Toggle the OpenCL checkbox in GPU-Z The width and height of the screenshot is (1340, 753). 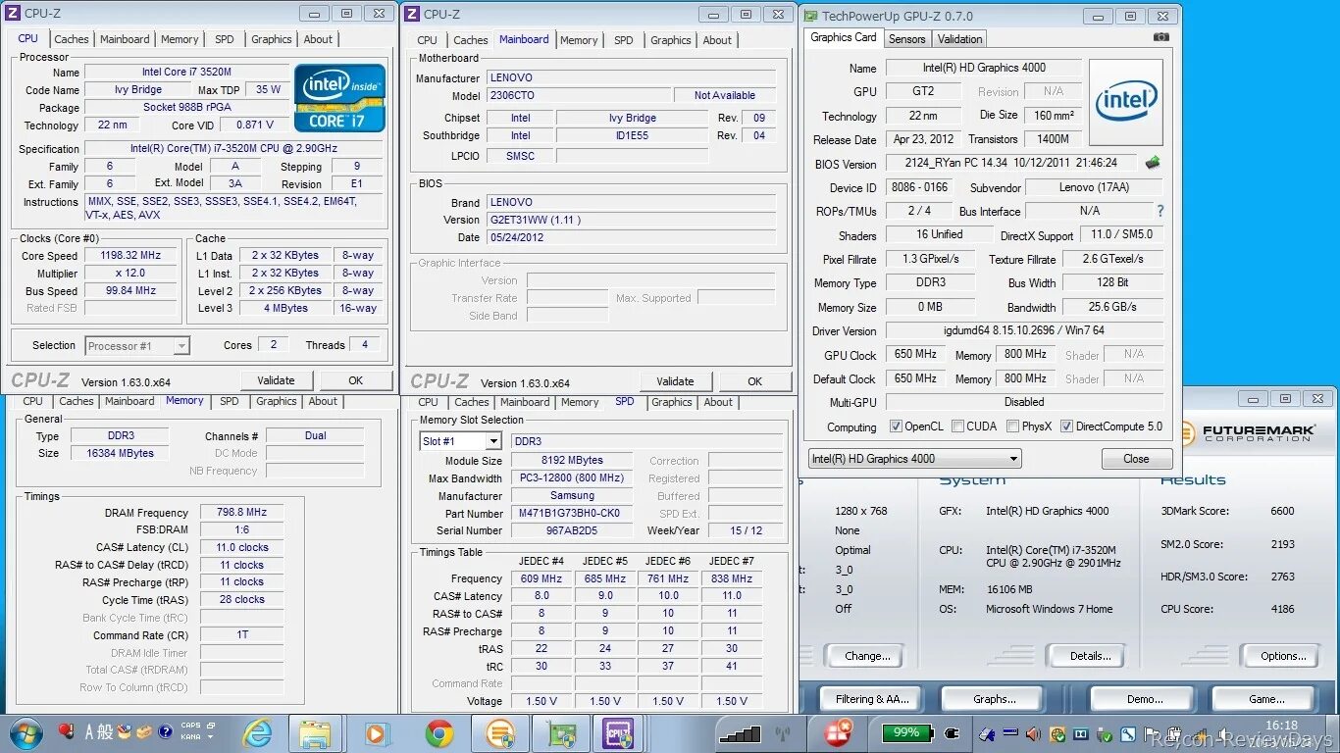point(896,427)
